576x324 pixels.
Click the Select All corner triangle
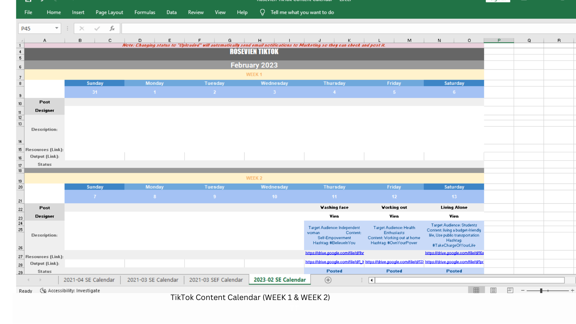(22, 40)
